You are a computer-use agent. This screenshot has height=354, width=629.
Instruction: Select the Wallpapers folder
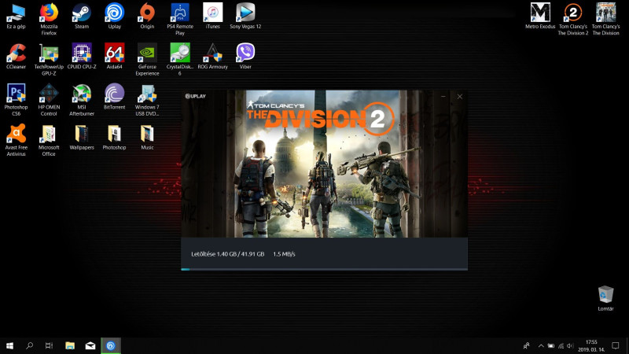[82, 137]
